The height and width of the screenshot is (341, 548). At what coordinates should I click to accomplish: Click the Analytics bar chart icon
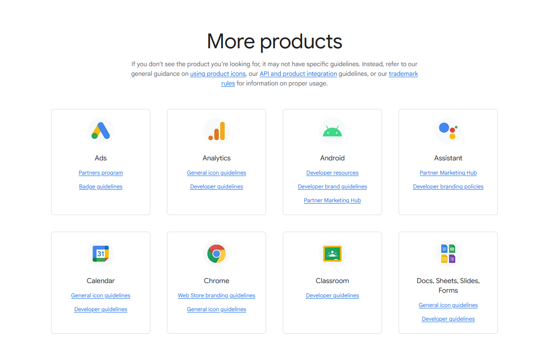[x=217, y=131]
